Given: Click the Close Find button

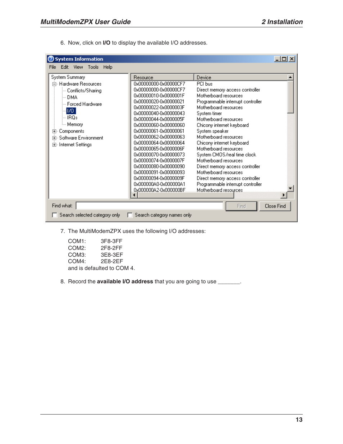Looking at the screenshot, I should [x=275, y=206].
